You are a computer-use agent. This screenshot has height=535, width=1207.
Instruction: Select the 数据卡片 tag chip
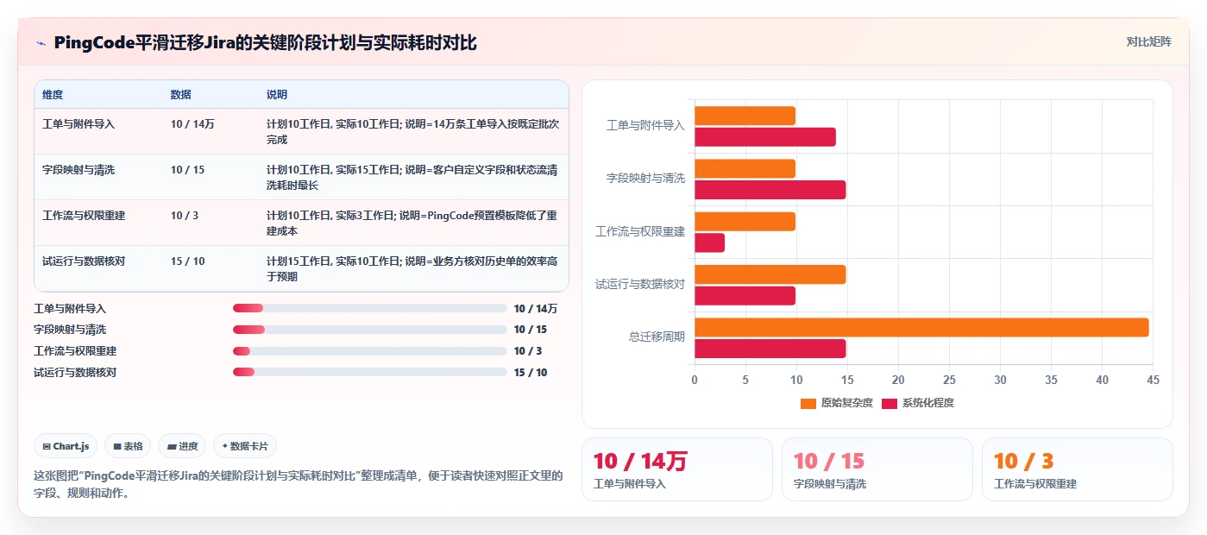pyautogui.click(x=245, y=446)
